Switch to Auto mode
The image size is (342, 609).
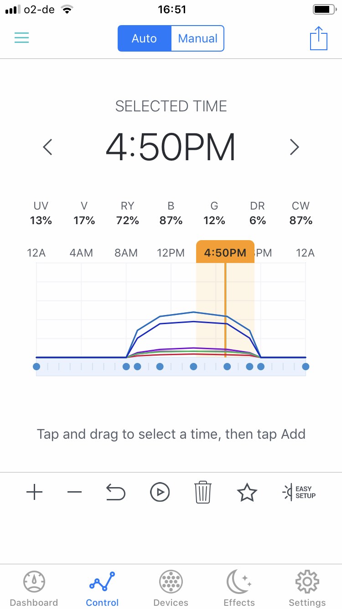pyautogui.click(x=144, y=38)
